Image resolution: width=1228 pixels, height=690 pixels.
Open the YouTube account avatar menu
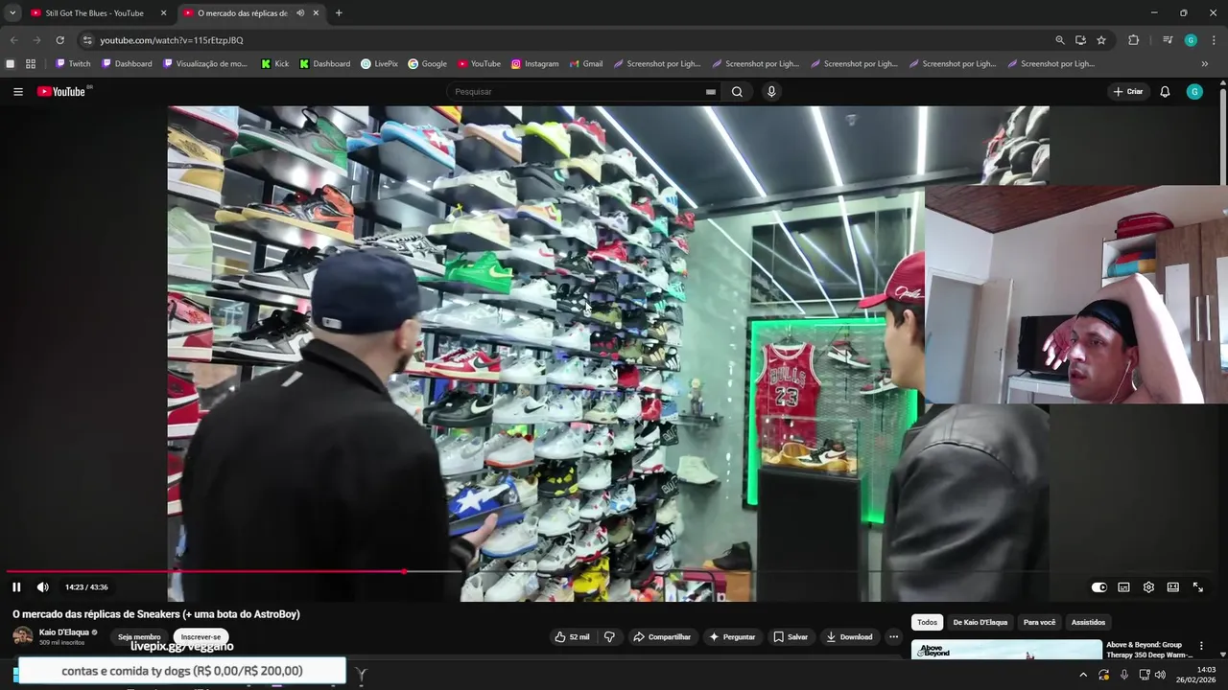coord(1194,92)
